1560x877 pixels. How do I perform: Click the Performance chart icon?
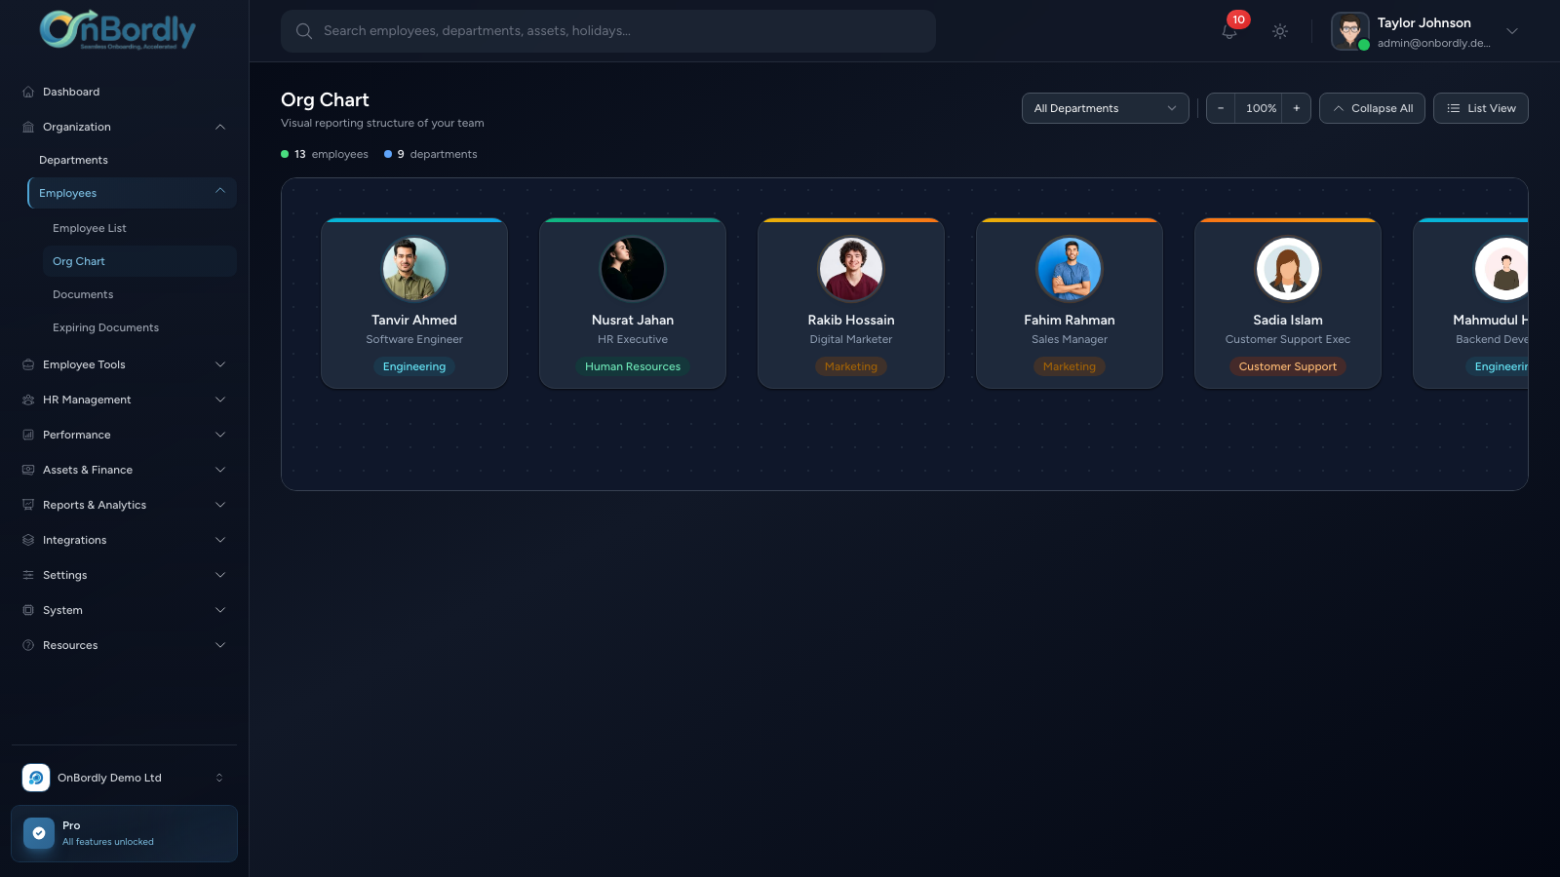click(x=28, y=435)
